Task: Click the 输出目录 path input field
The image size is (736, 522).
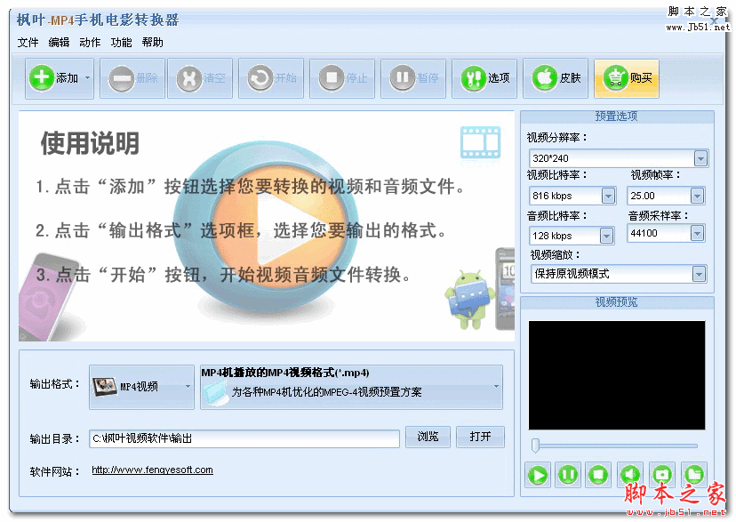Action: tap(244, 438)
